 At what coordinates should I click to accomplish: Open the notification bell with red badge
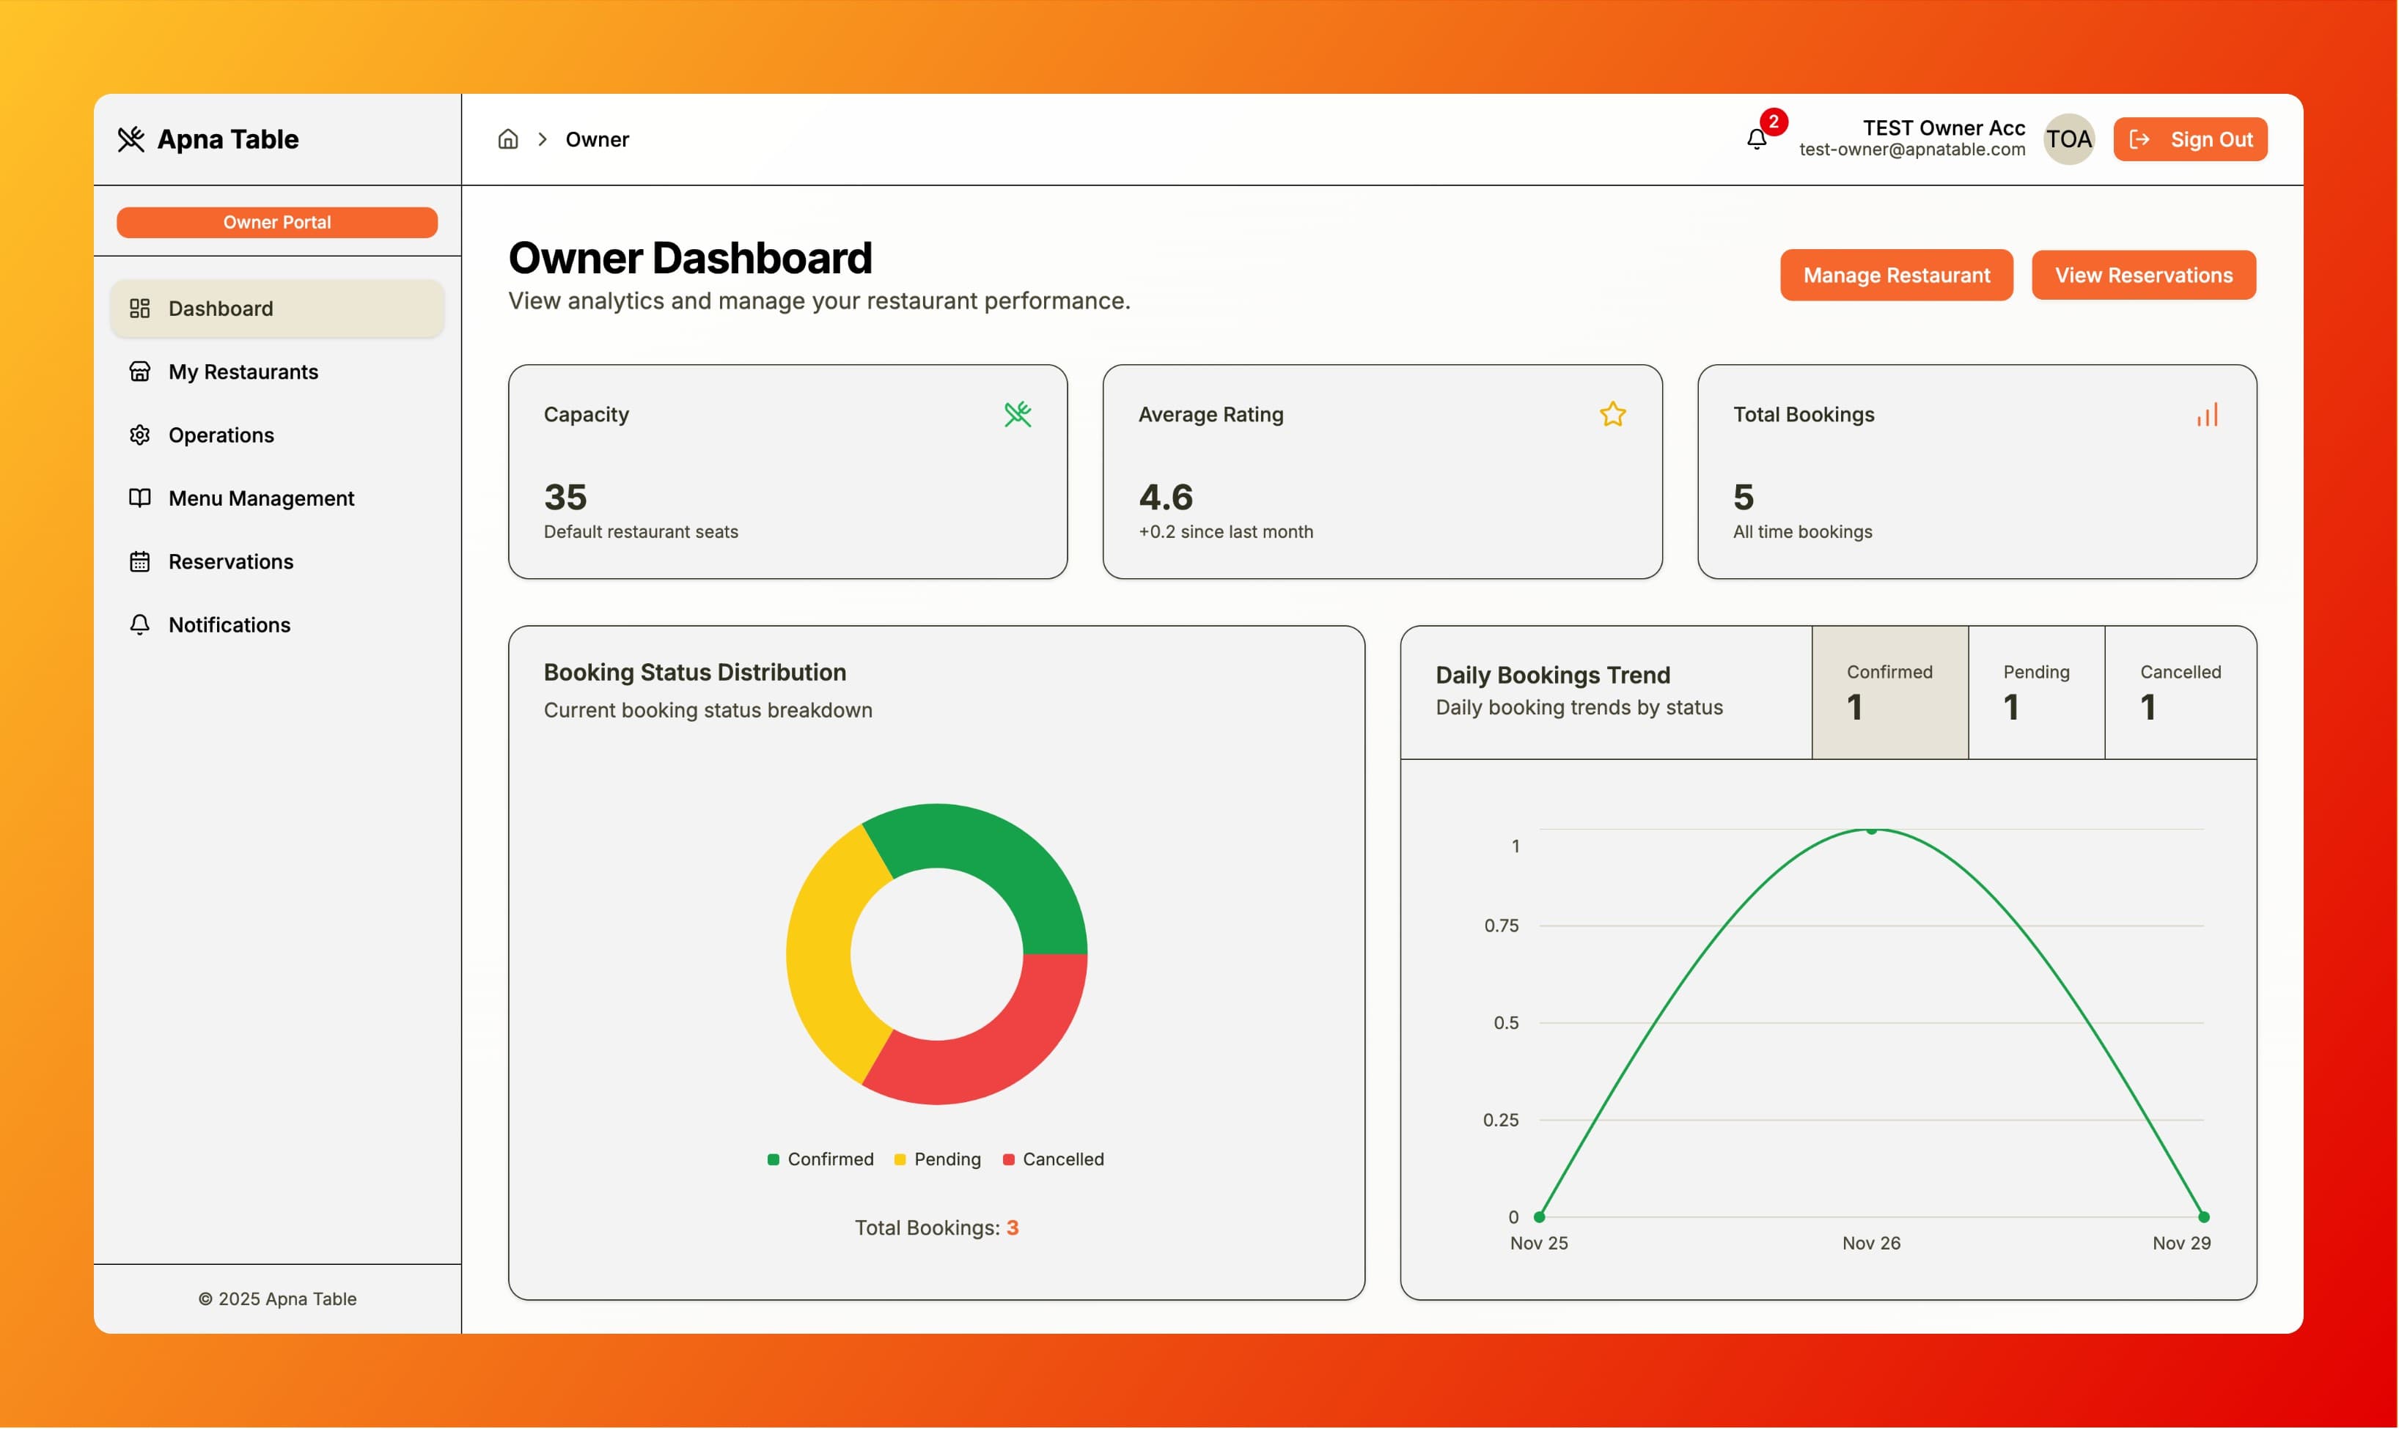[x=1755, y=141]
